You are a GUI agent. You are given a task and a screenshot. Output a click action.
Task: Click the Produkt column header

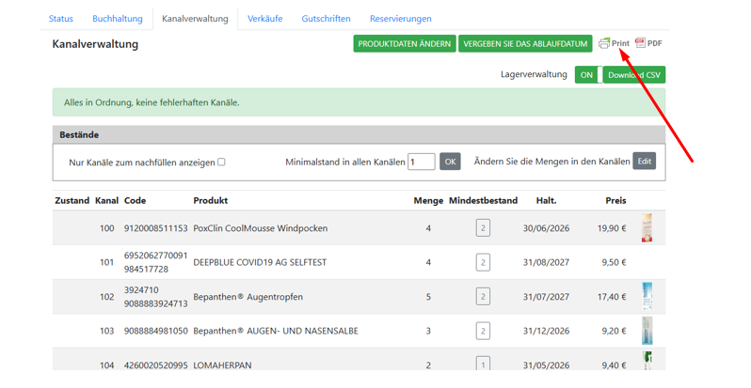pyautogui.click(x=210, y=201)
